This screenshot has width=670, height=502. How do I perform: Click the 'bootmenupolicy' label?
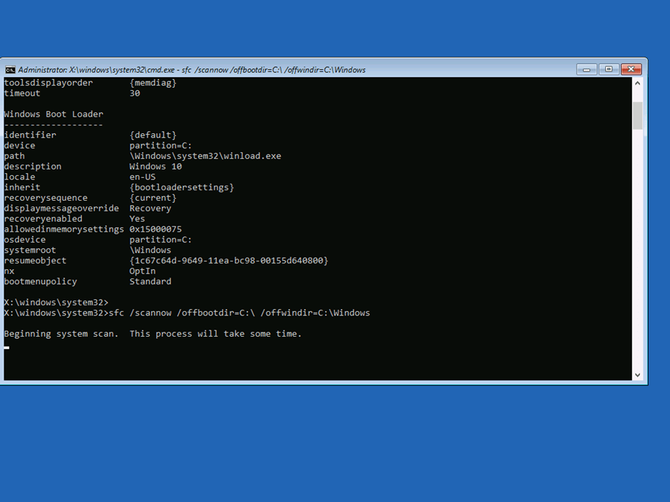41,281
